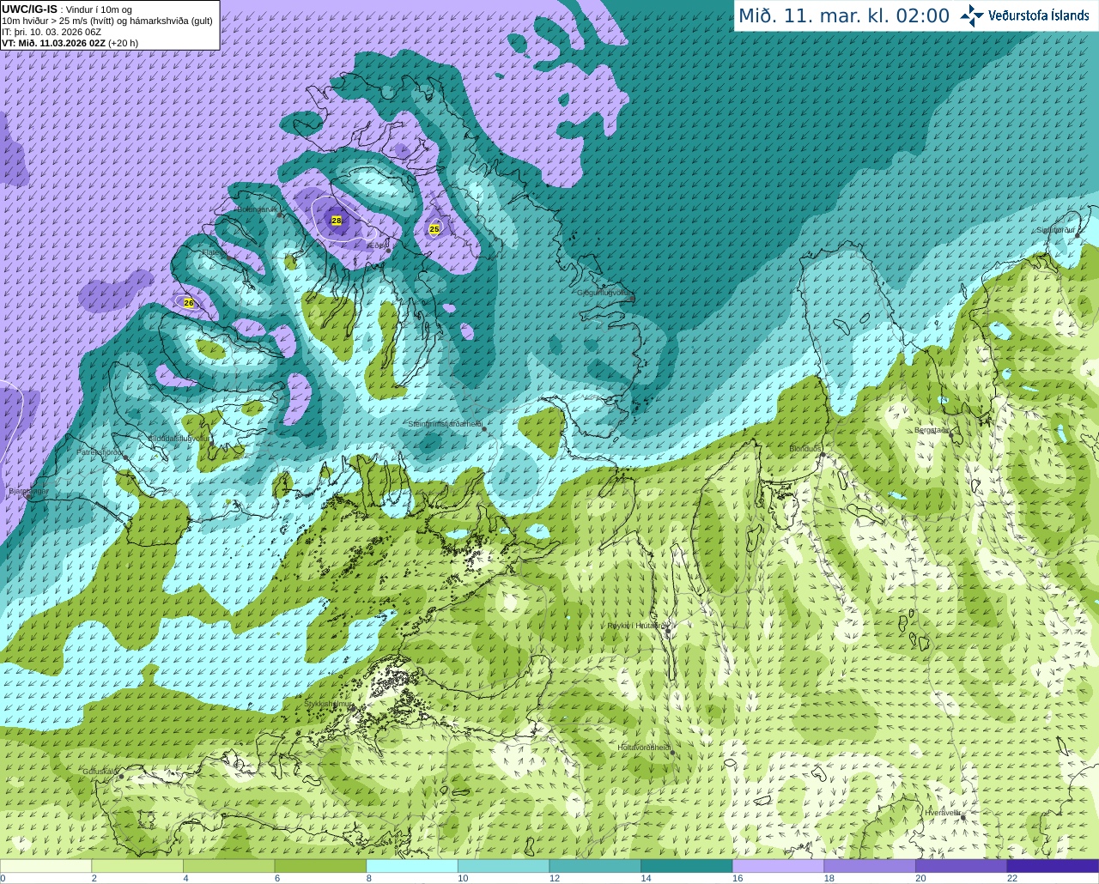The width and height of the screenshot is (1099, 884).
Task: Click the 16–18 m/s lilac legend color
Action: coord(778,866)
